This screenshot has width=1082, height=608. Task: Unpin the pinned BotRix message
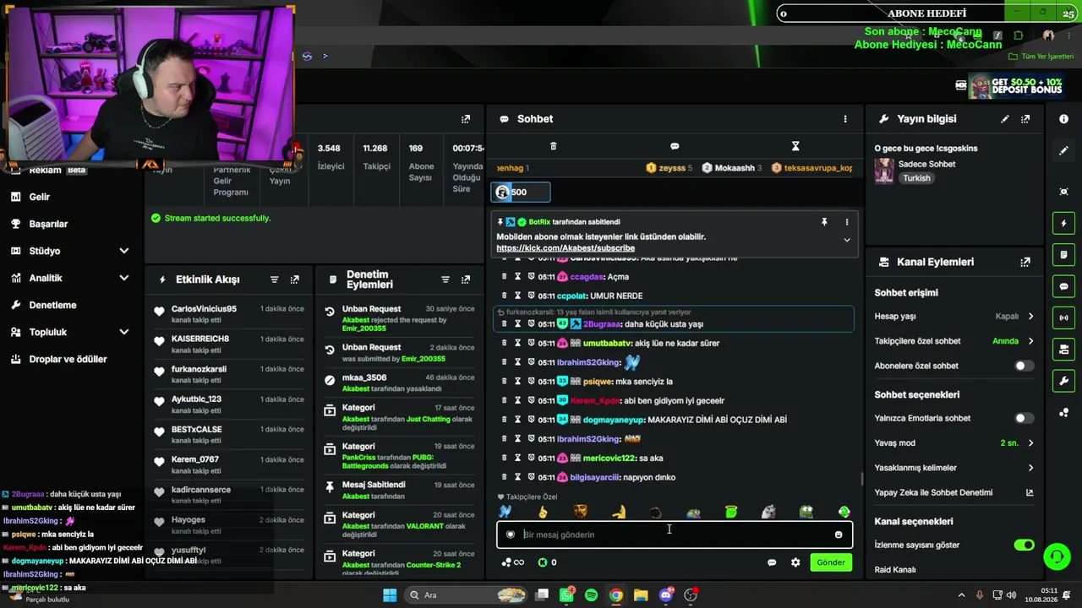pyautogui.click(x=824, y=222)
